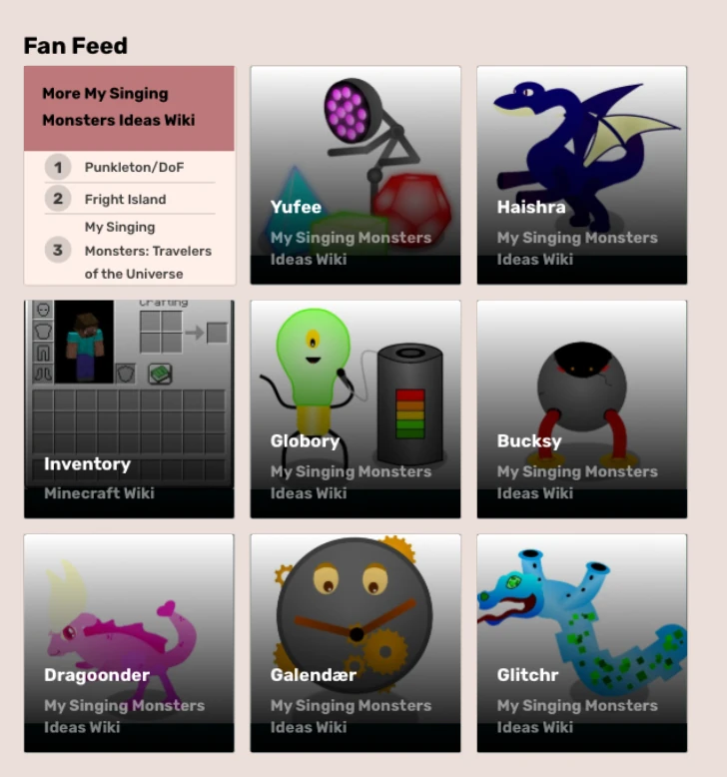The width and height of the screenshot is (727, 777).
Task: Open the Minecraft Wiki Inventory card
Action: [x=129, y=408]
